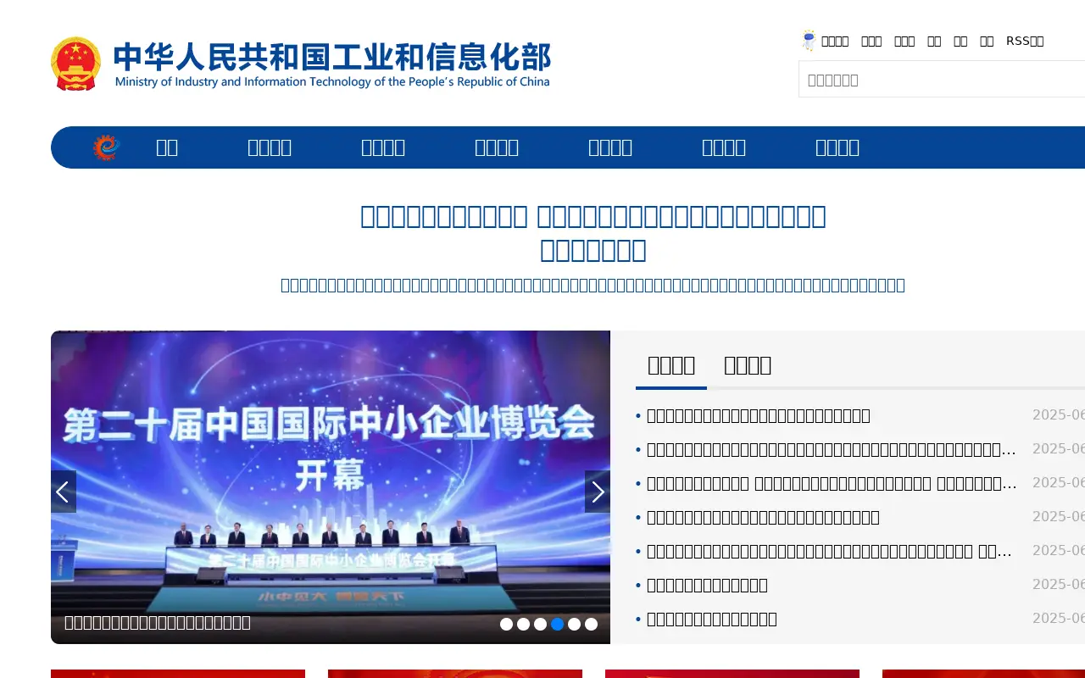Select the first carousel indicator dot

tap(506, 624)
